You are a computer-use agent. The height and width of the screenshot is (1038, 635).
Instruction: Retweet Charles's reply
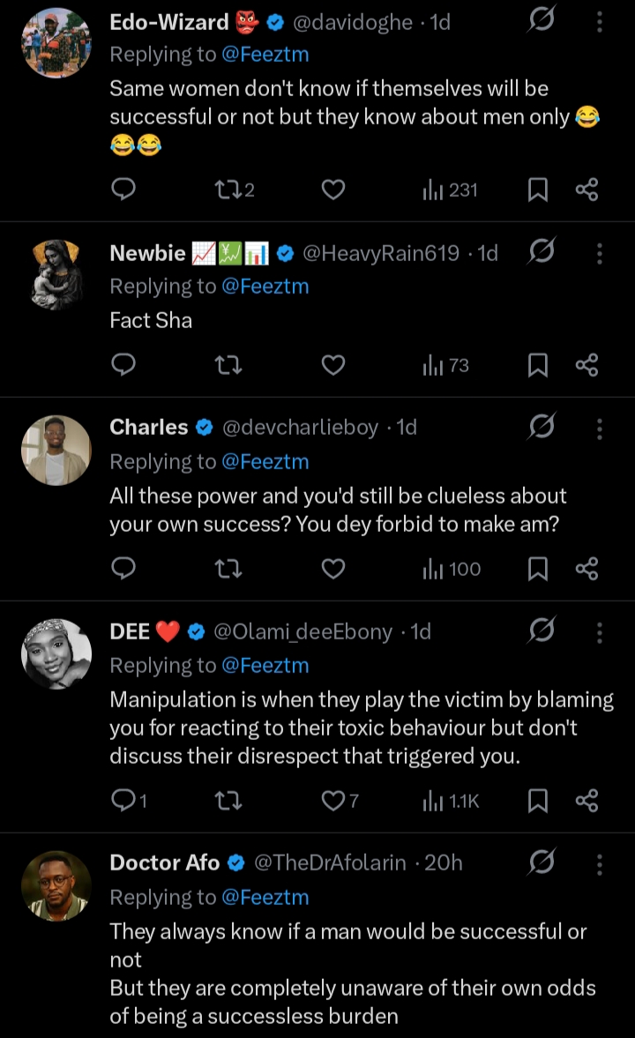tap(228, 570)
